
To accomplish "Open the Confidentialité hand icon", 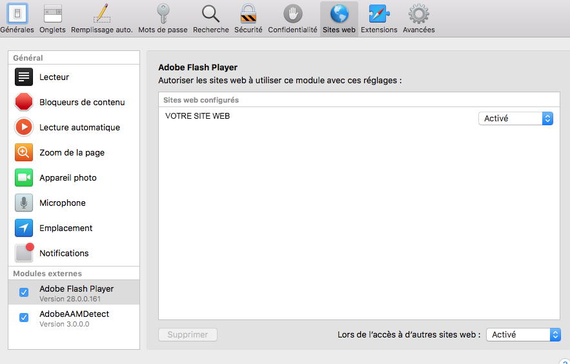I will pos(292,14).
